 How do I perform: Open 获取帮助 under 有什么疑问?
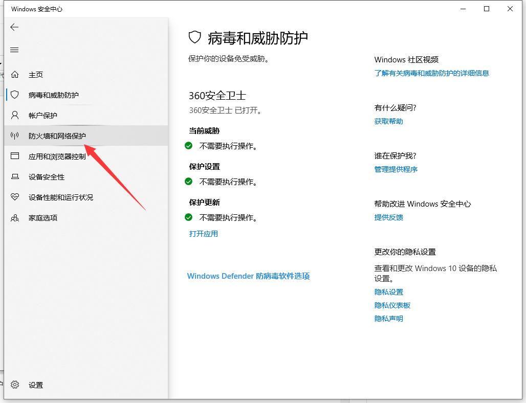pyautogui.click(x=387, y=121)
